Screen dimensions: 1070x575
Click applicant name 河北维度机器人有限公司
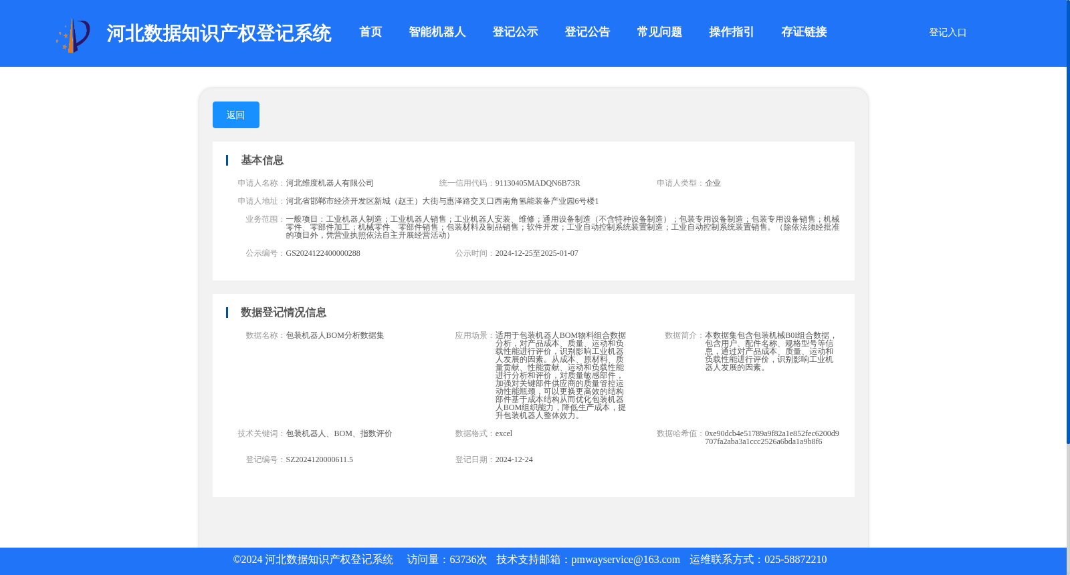coord(330,183)
